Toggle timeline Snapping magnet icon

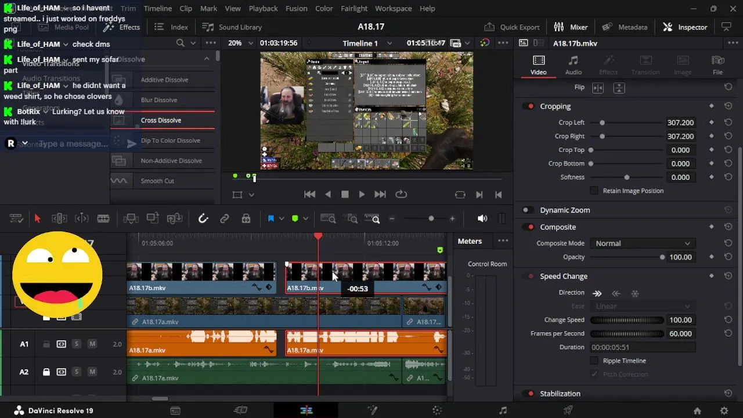pos(203,218)
